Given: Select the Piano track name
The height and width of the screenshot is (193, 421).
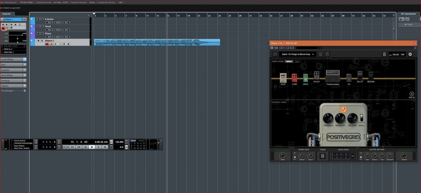Looking at the screenshot, I should pos(48,33).
